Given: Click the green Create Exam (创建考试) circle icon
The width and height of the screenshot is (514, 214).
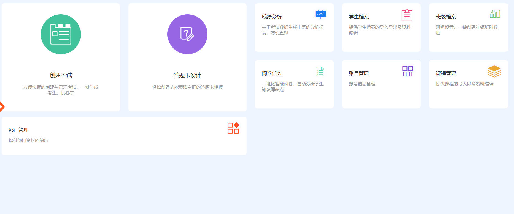Looking at the screenshot, I should click(61, 34).
